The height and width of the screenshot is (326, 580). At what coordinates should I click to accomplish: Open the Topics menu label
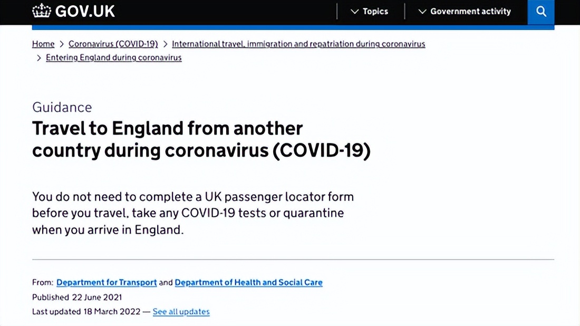click(x=375, y=11)
